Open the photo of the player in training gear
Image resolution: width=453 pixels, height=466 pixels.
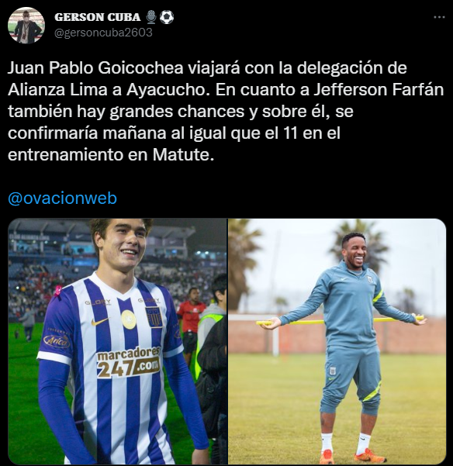pyautogui.click(x=337, y=341)
